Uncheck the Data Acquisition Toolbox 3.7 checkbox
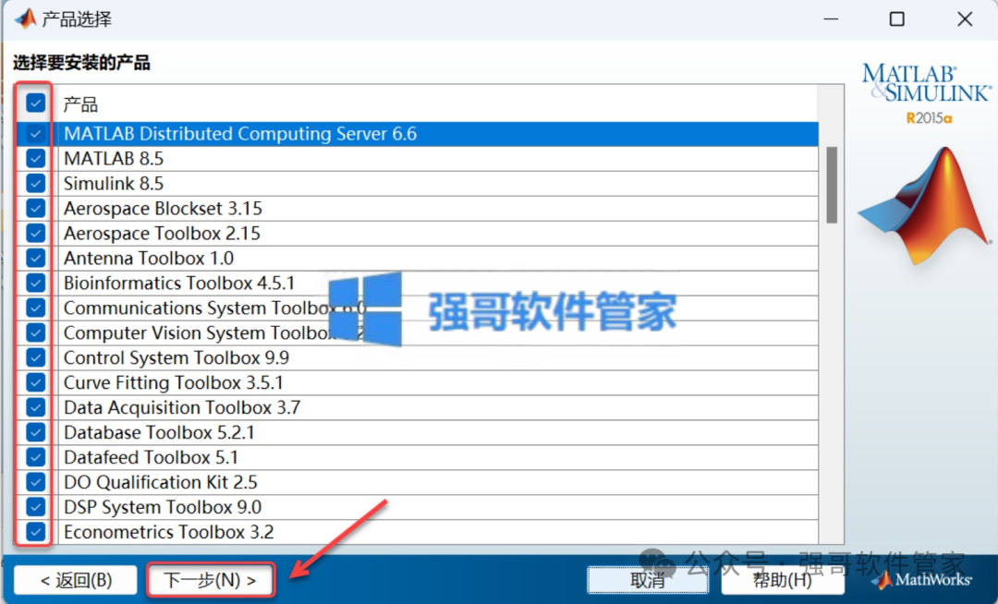The image size is (998, 604). click(x=36, y=407)
